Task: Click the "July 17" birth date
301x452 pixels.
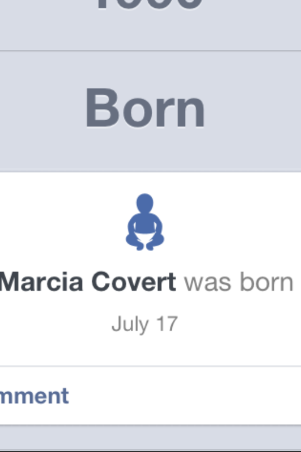Action: click(145, 324)
